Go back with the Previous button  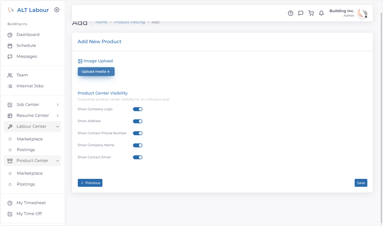(x=90, y=183)
